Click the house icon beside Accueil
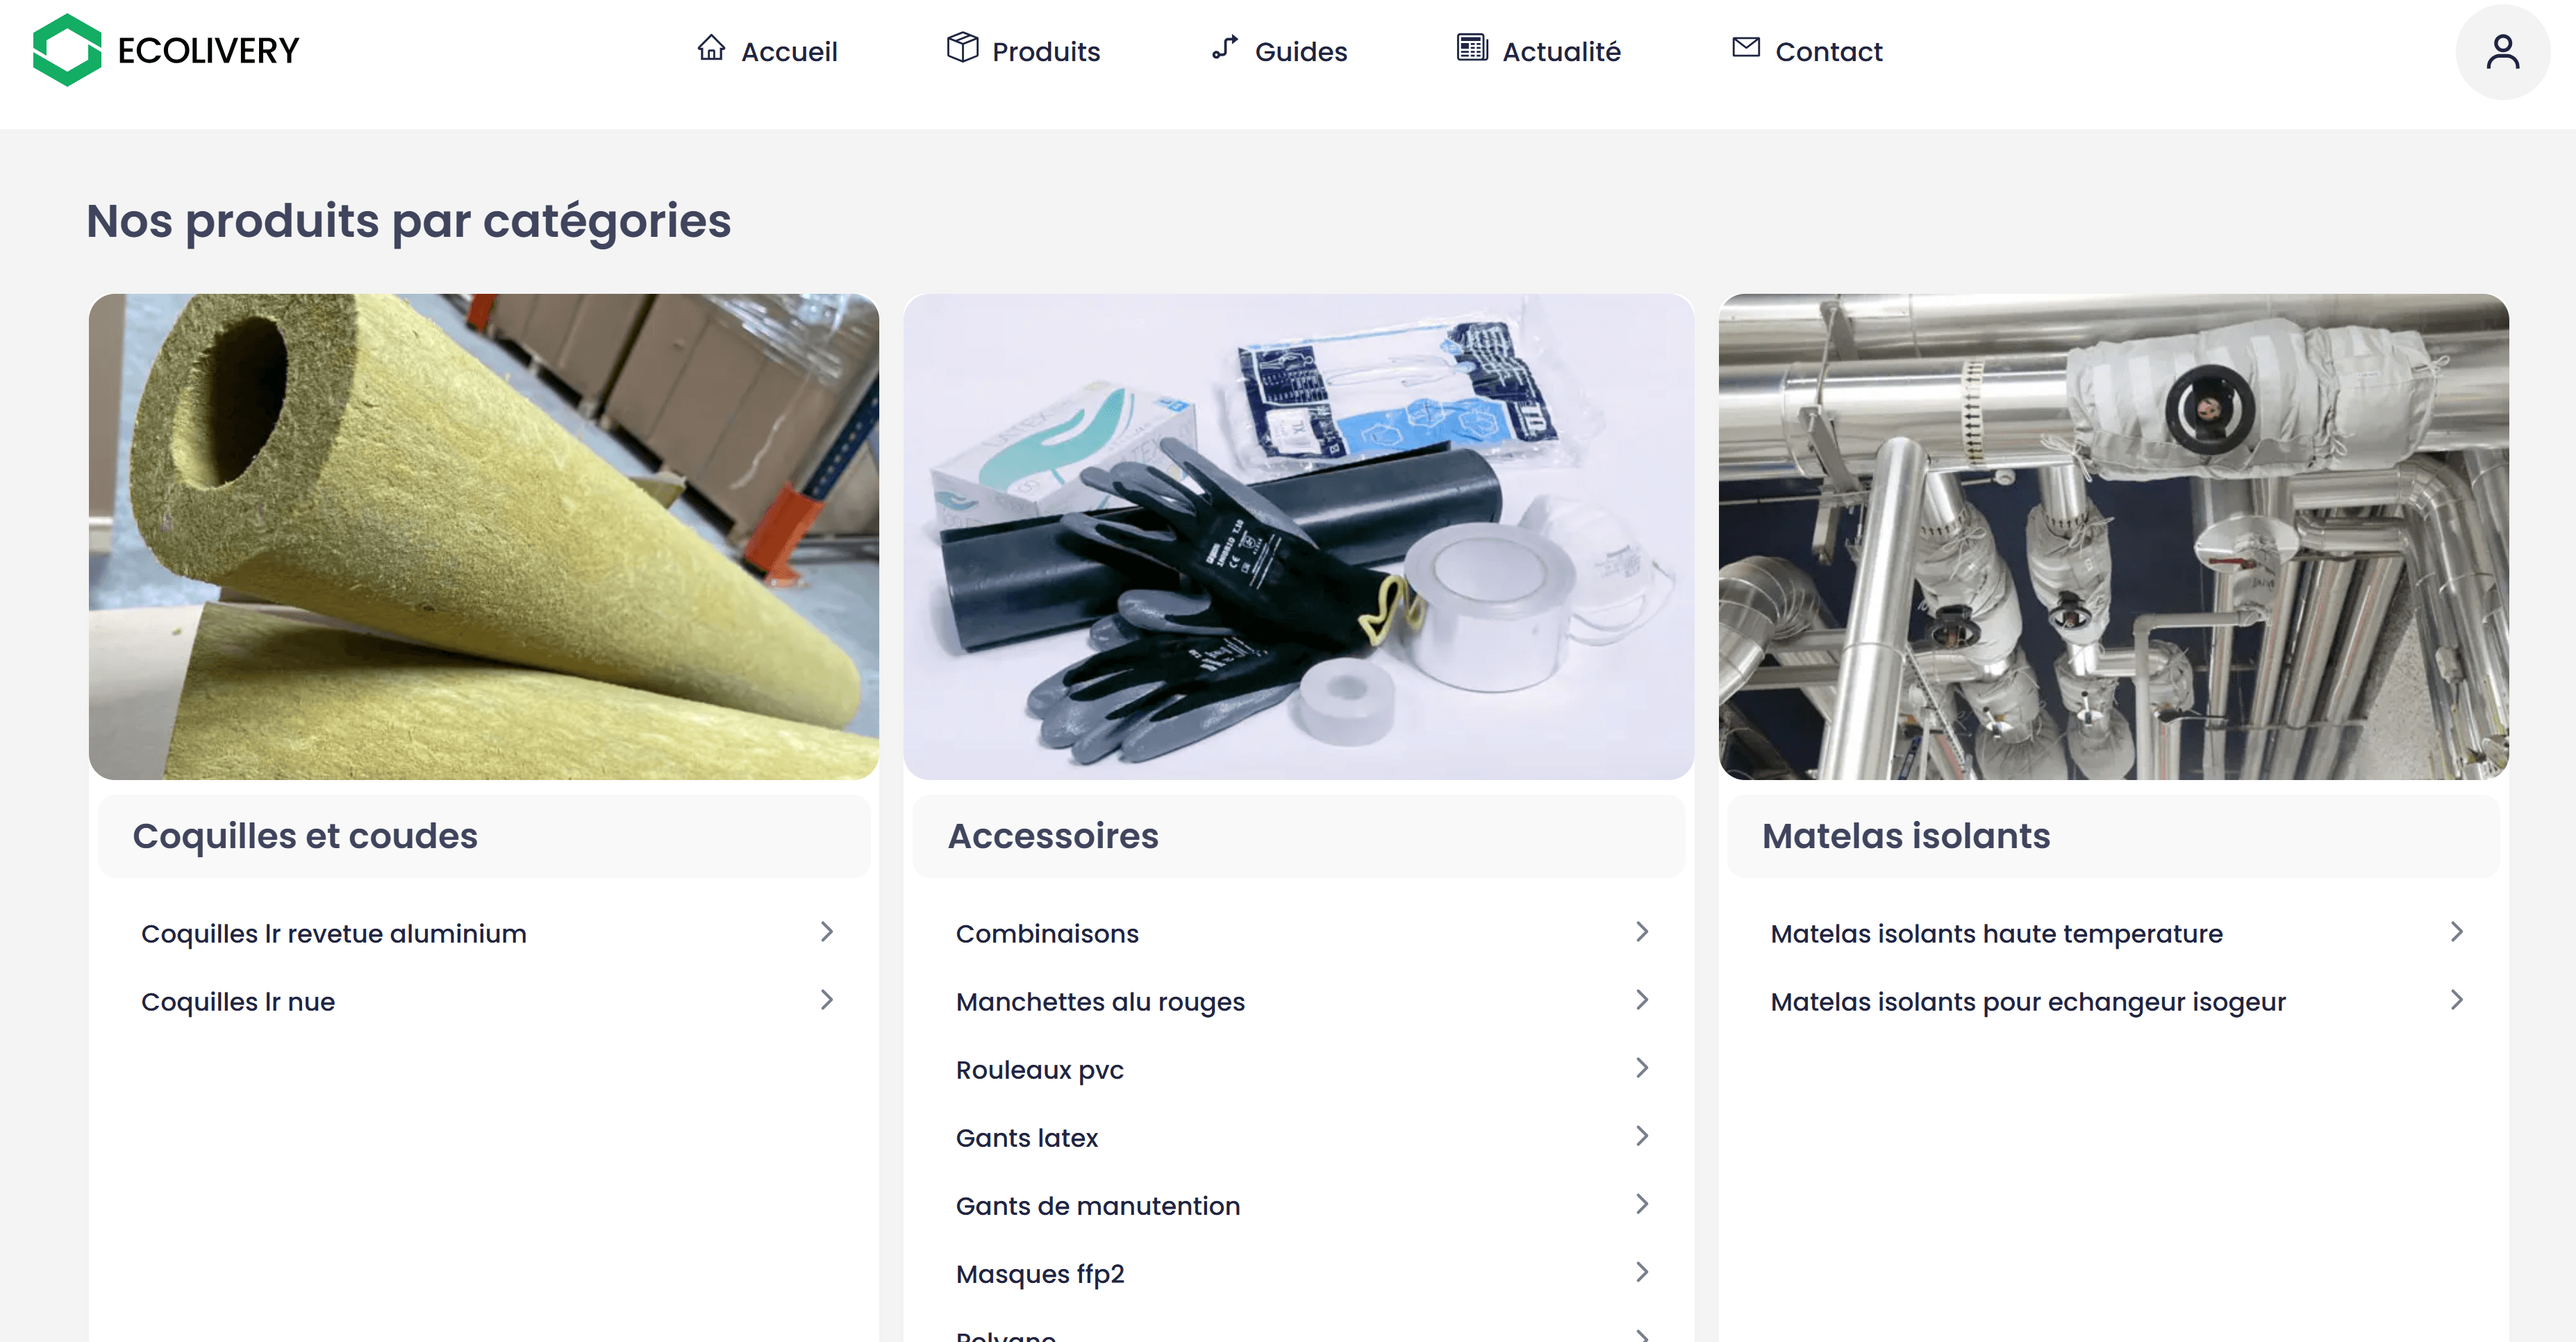 (711, 48)
